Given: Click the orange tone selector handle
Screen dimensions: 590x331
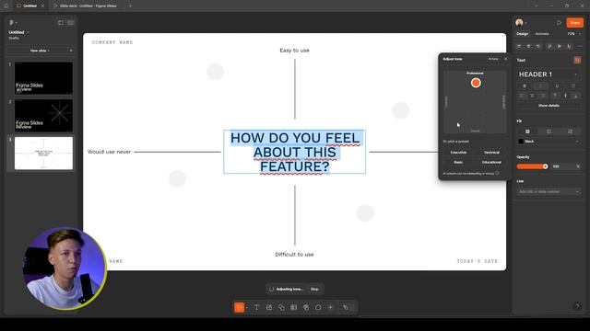Looking at the screenshot, I should click(476, 83).
